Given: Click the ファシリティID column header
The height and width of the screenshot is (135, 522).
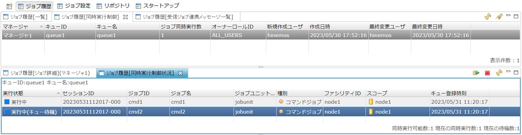Looking at the screenshot, I should click(x=344, y=93).
